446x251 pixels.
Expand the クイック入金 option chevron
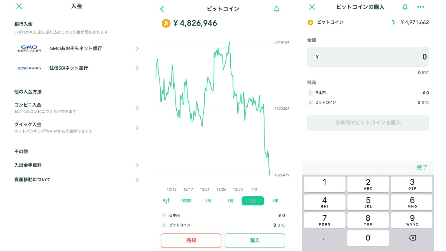pyautogui.click(x=137, y=128)
